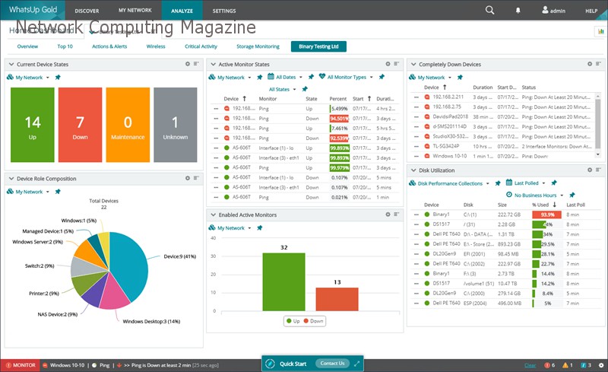Expand the Quick Start bar arrows icon
Image resolution: width=608 pixels, height=372 pixels.
point(356,364)
